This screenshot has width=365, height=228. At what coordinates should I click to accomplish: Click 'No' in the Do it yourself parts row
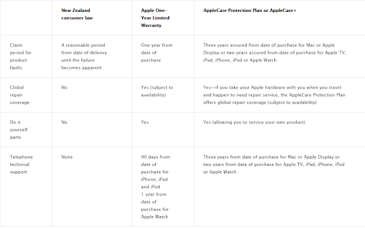(x=64, y=122)
